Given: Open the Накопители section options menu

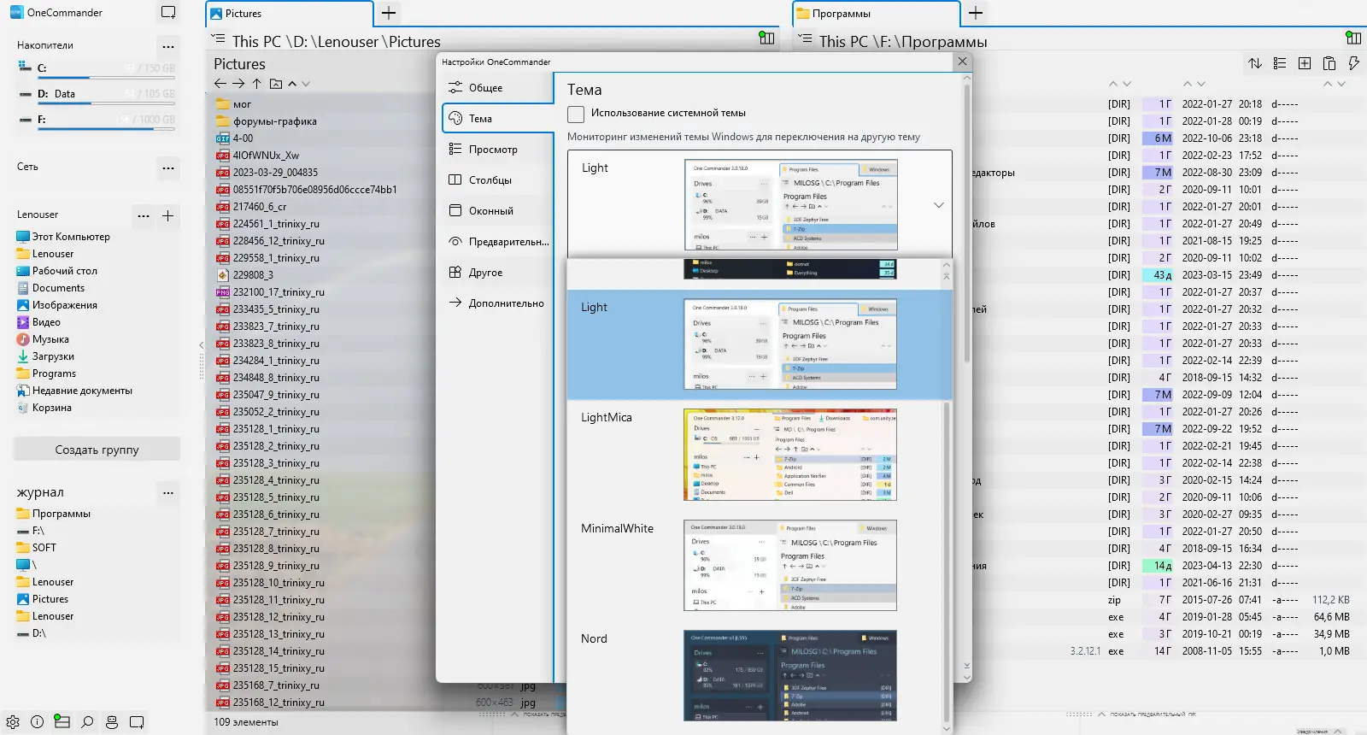Looking at the screenshot, I should [168, 46].
